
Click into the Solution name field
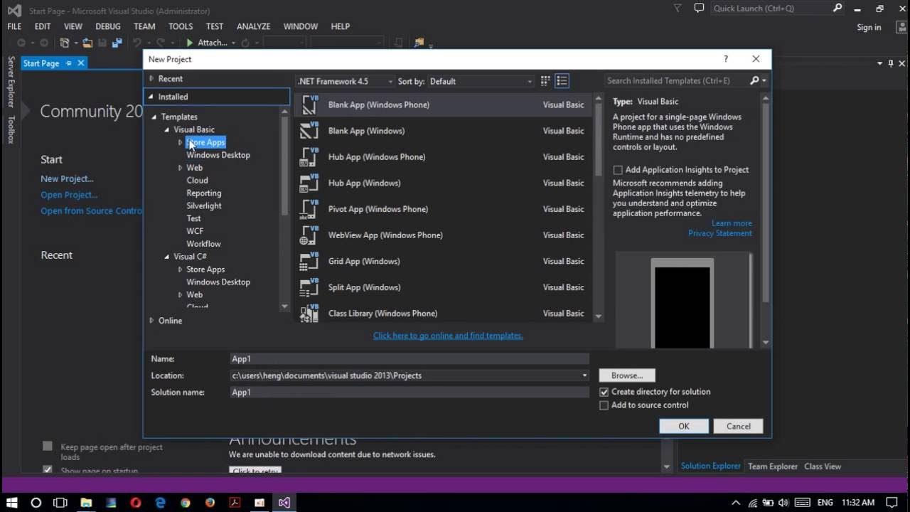[x=409, y=393]
